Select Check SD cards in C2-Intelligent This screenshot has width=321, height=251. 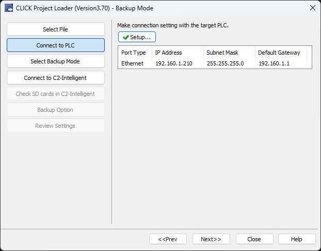[56, 94]
